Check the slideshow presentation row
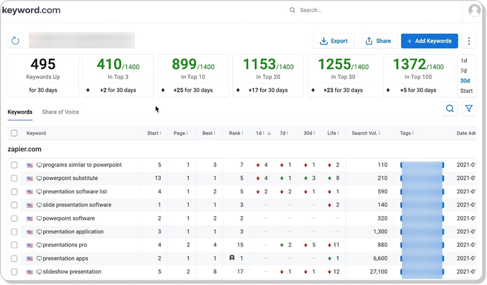The image size is (487, 285). point(14,272)
